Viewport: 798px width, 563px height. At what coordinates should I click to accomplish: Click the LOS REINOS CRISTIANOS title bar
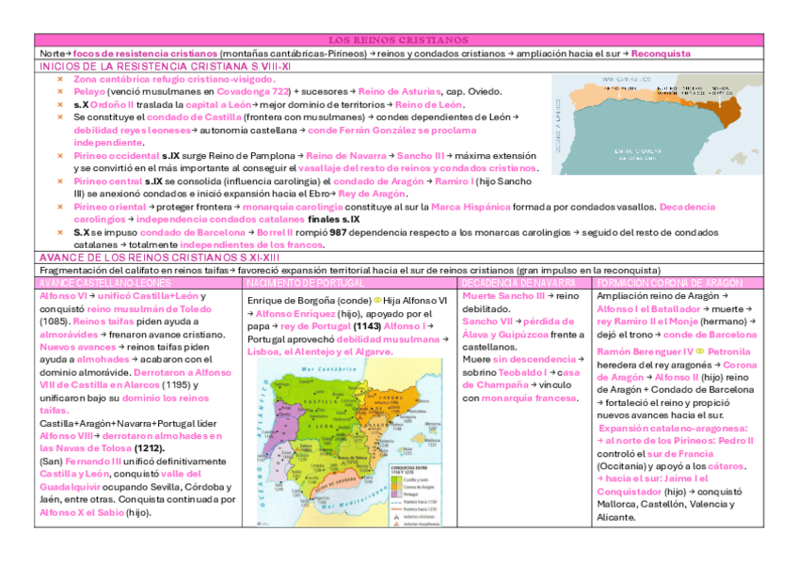[x=398, y=40]
